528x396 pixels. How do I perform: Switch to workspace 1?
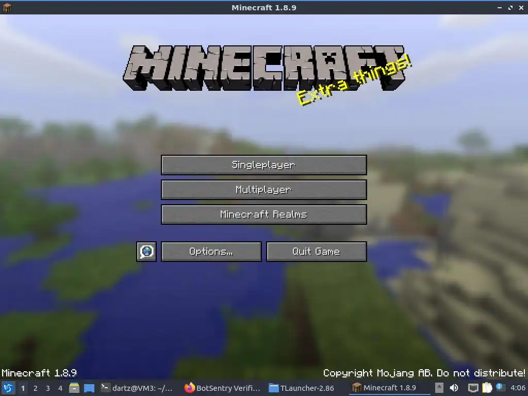pyautogui.click(x=23, y=388)
